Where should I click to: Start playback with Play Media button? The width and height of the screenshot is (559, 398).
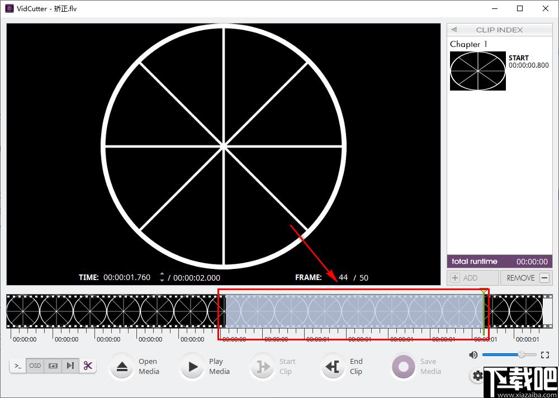[x=193, y=366]
